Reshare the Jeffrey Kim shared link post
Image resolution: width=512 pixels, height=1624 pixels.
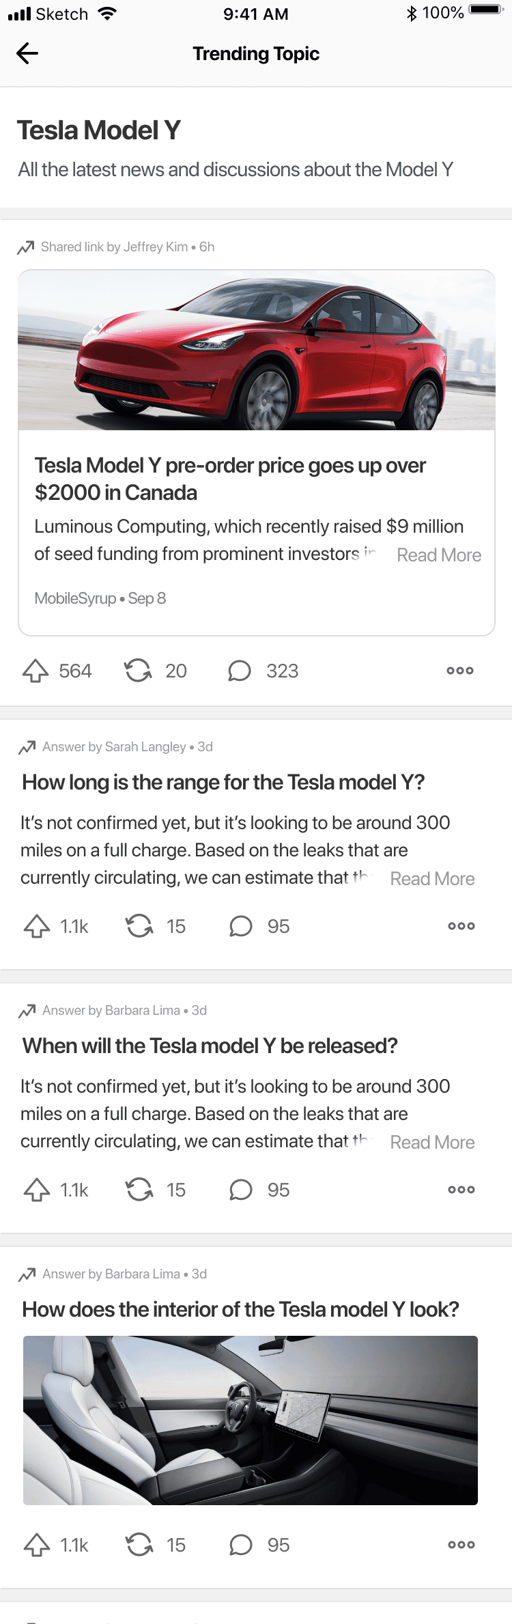[x=138, y=671]
